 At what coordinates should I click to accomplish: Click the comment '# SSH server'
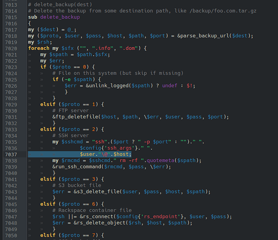(x=71, y=135)
